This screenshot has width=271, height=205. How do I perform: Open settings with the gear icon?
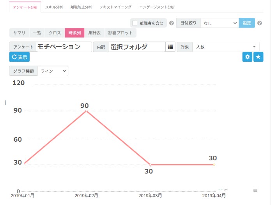pyautogui.click(x=247, y=57)
